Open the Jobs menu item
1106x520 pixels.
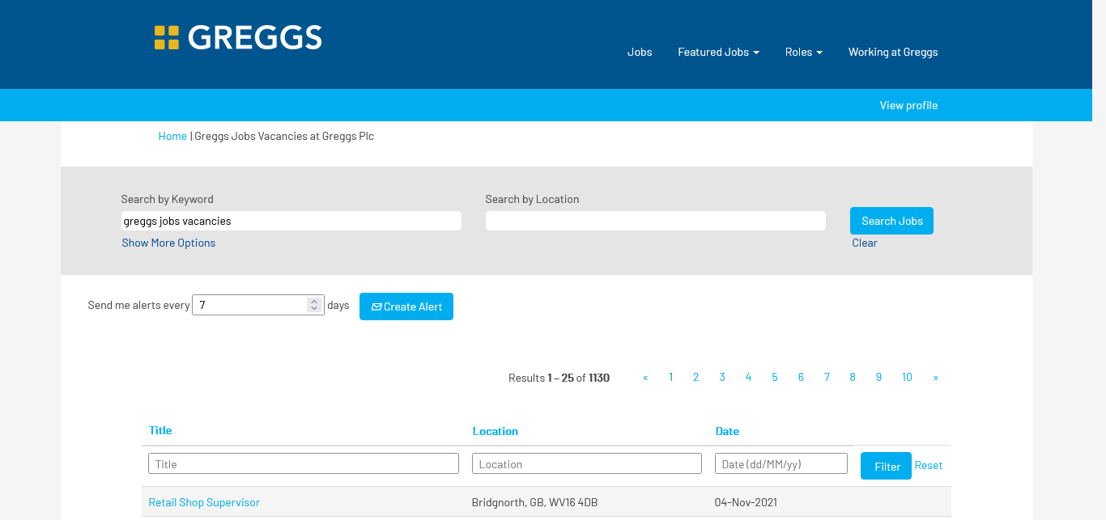tap(640, 52)
